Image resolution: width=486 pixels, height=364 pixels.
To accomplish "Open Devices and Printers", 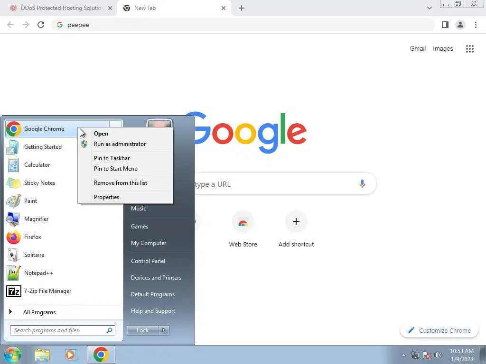I will pyautogui.click(x=156, y=278).
